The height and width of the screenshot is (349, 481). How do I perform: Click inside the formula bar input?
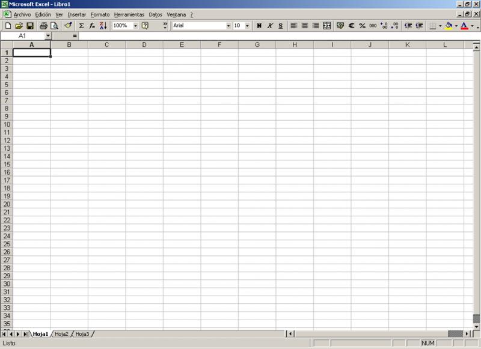(278, 36)
